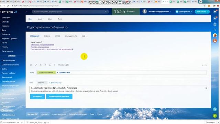
Task: Switch to the Все feed tab
Action: coord(30,19)
